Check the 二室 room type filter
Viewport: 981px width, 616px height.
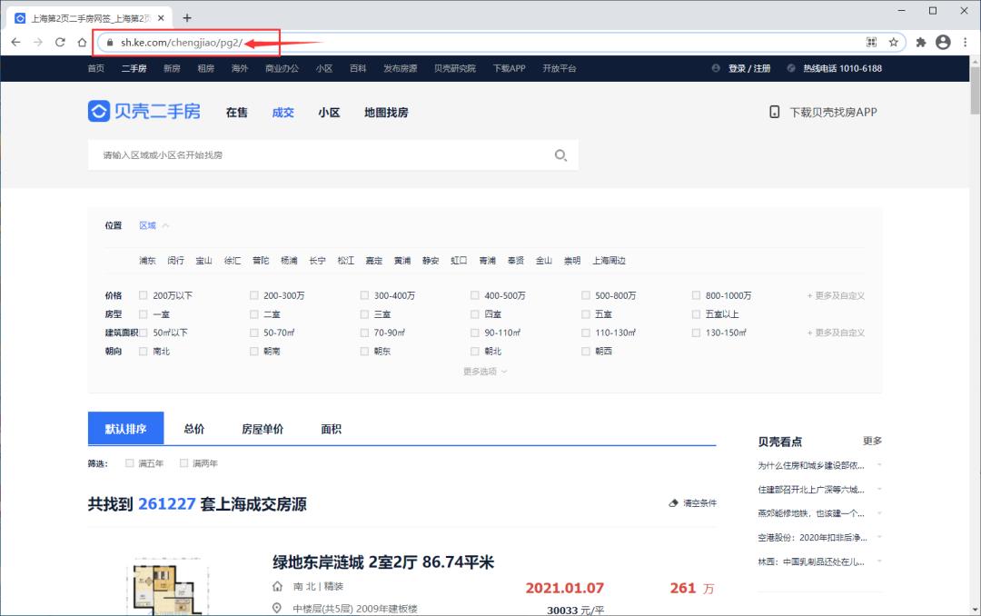(254, 313)
